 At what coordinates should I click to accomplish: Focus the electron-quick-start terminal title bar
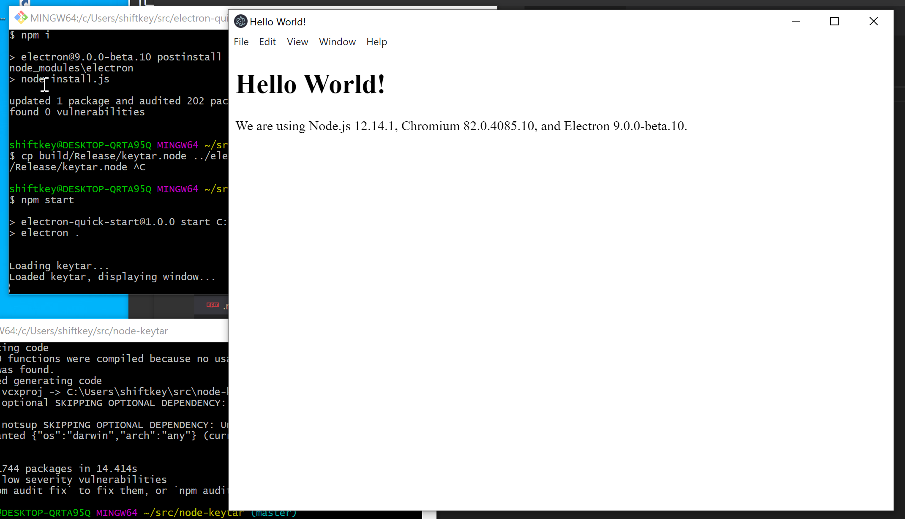(127, 17)
